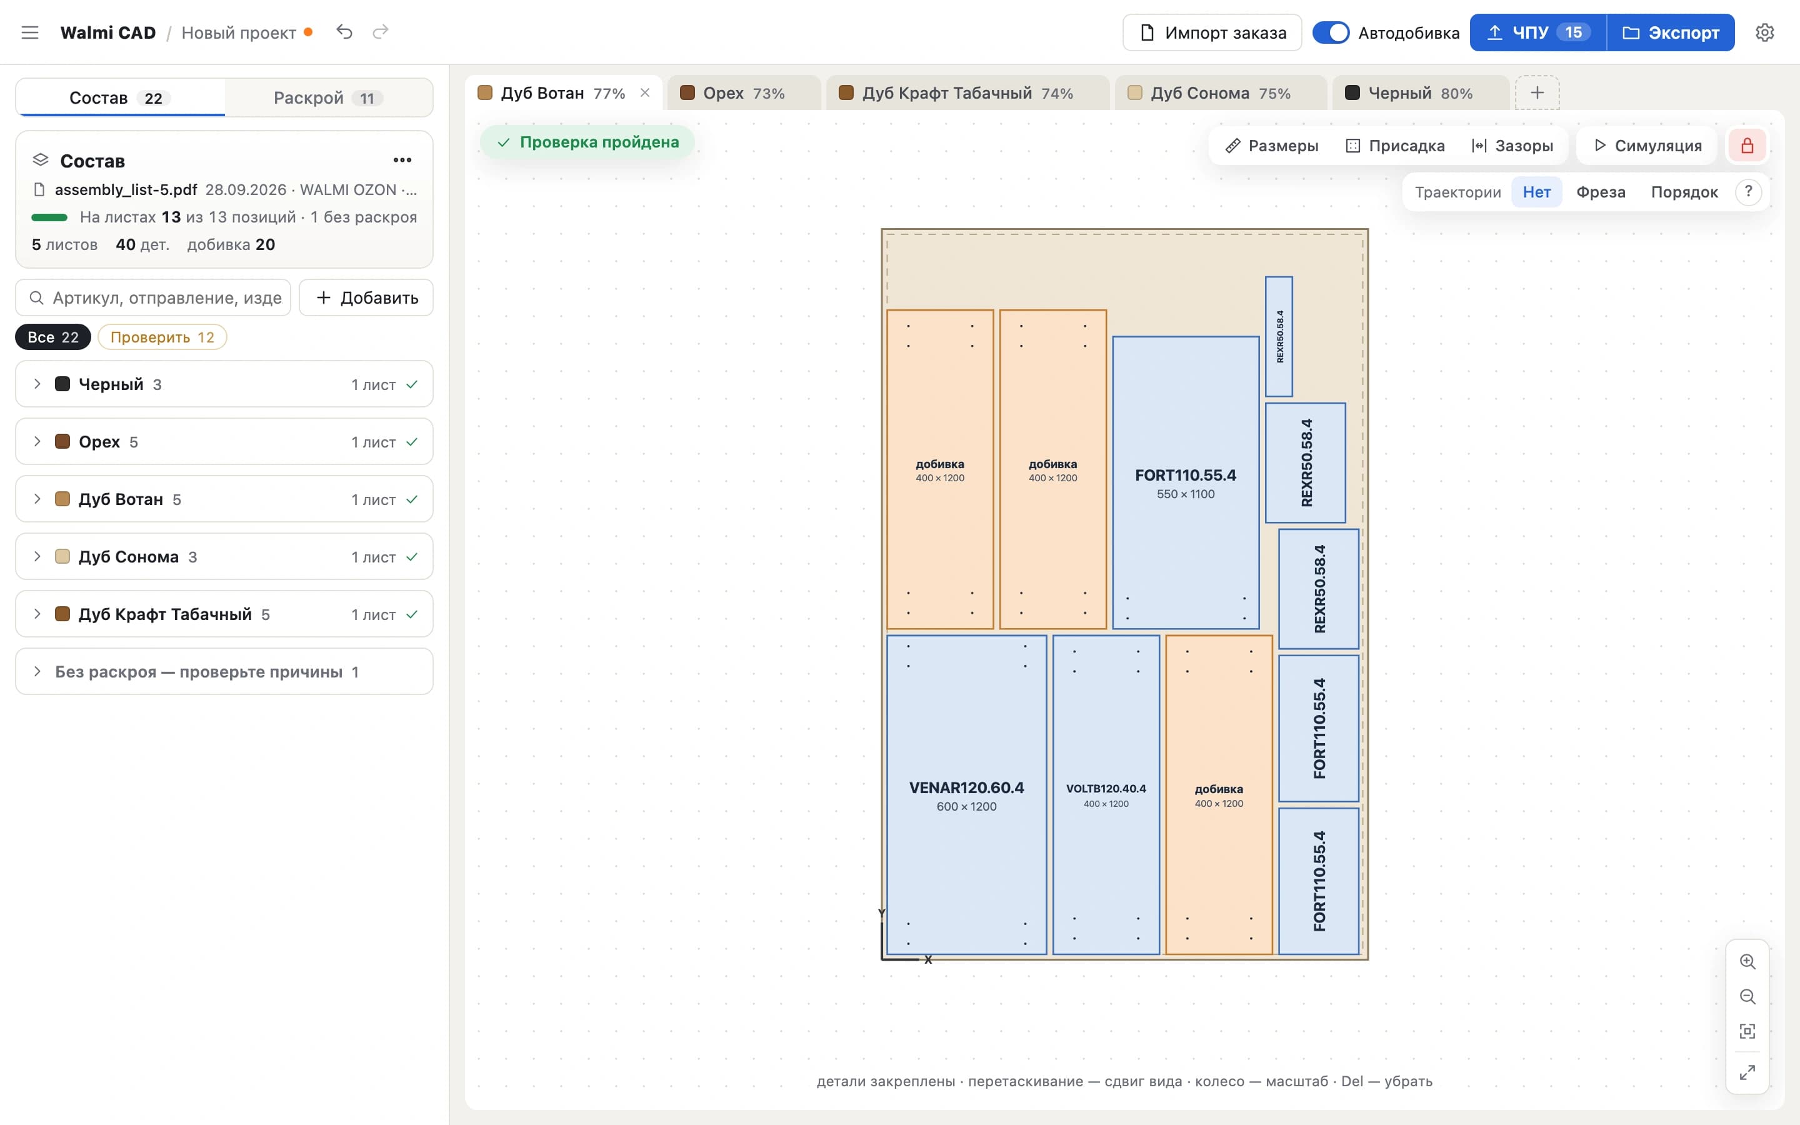Viewport: 1800px width, 1125px height.
Task: Expand the Дуб Крафт Табачный group
Action: 224,614
